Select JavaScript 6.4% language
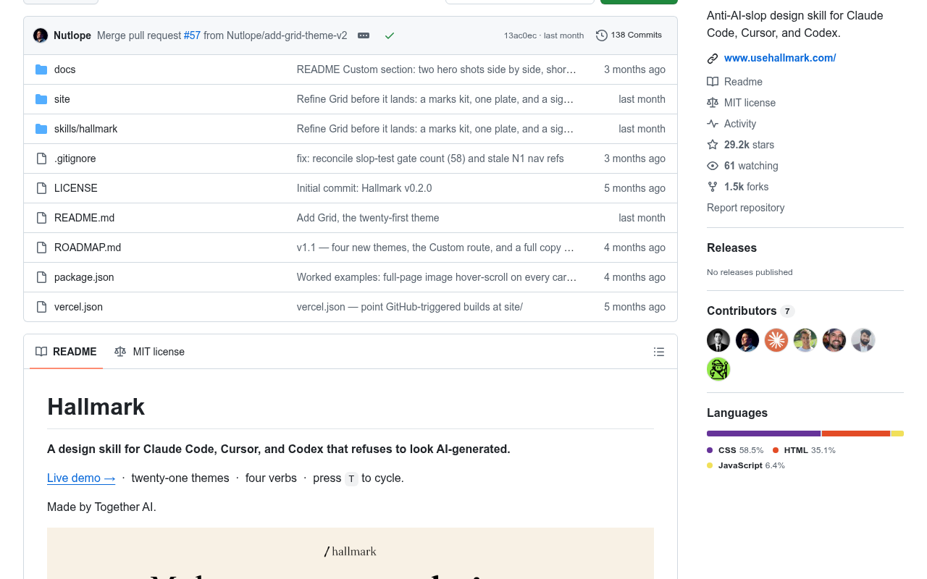927x579 pixels. point(746,465)
